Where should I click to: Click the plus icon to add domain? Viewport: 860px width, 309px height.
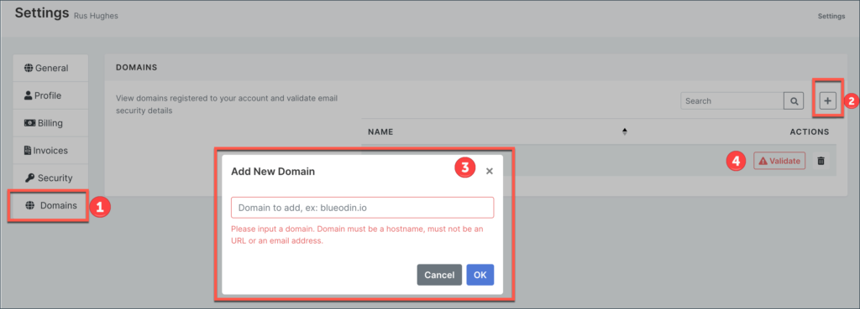point(827,100)
